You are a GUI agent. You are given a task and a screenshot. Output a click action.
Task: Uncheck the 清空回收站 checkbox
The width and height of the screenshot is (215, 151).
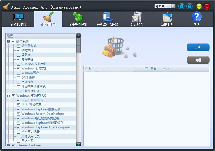point(18,46)
